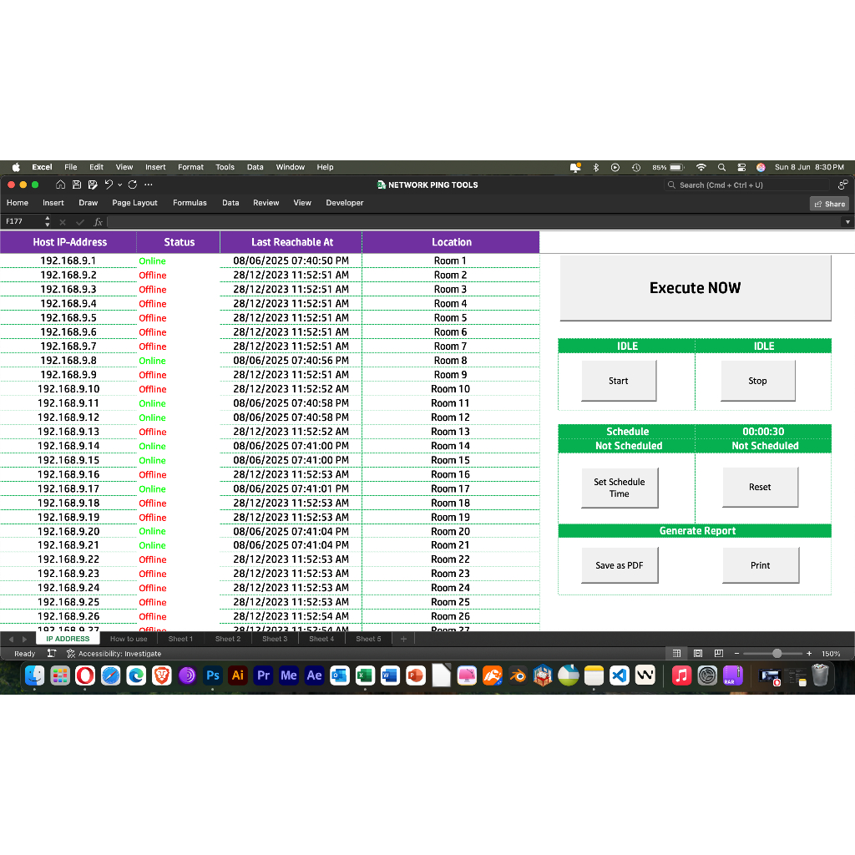
Task: Open the Undo history dropdown arrow
Action: click(120, 185)
